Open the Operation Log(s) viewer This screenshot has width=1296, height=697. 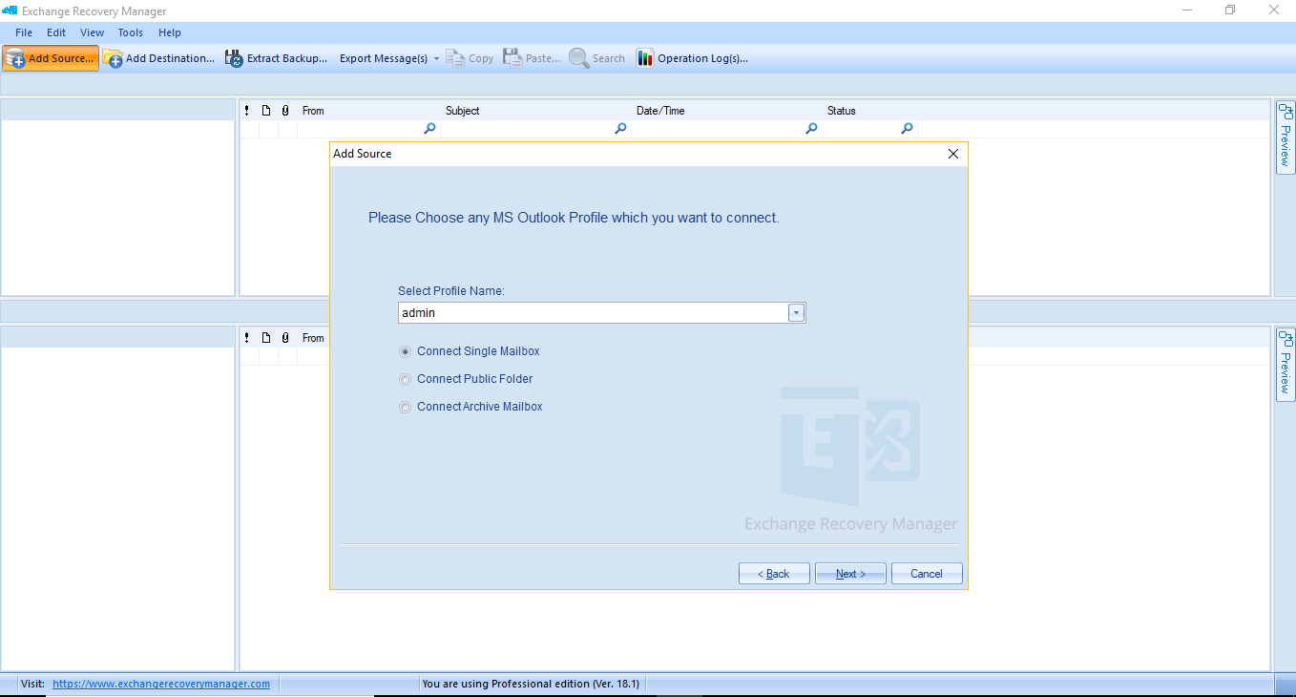pos(693,58)
